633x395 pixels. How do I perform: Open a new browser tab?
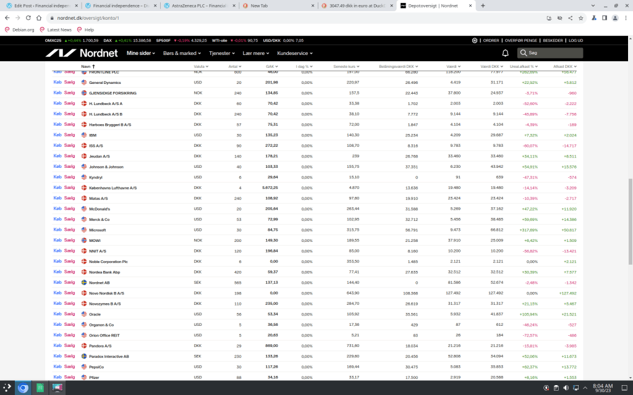coord(482,6)
